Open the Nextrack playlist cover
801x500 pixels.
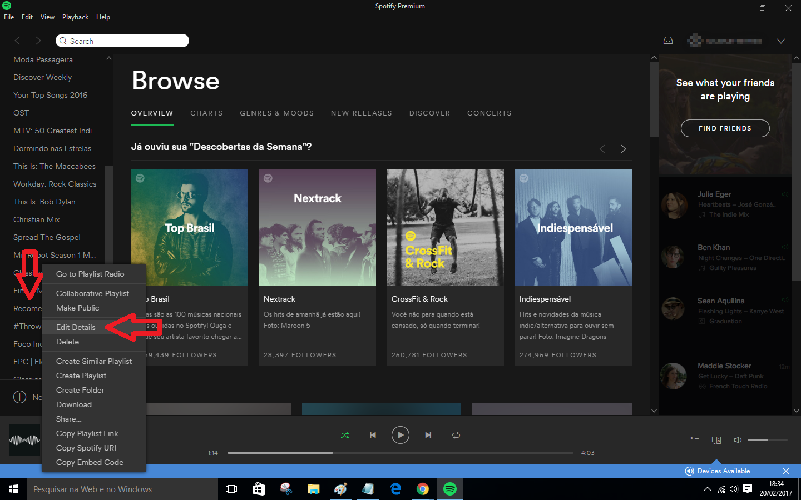coord(318,228)
